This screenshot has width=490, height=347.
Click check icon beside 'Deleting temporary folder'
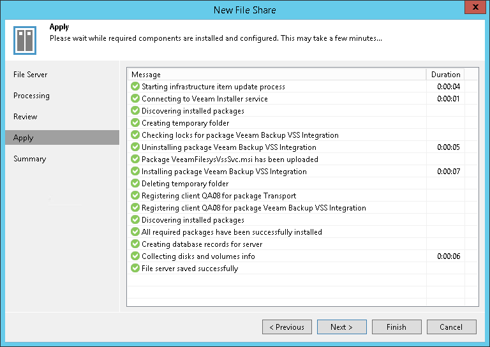pyautogui.click(x=135, y=183)
